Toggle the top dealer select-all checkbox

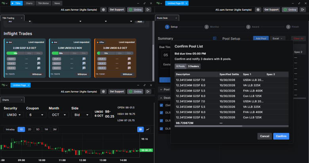pyautogui.click(x=161, y=105)
